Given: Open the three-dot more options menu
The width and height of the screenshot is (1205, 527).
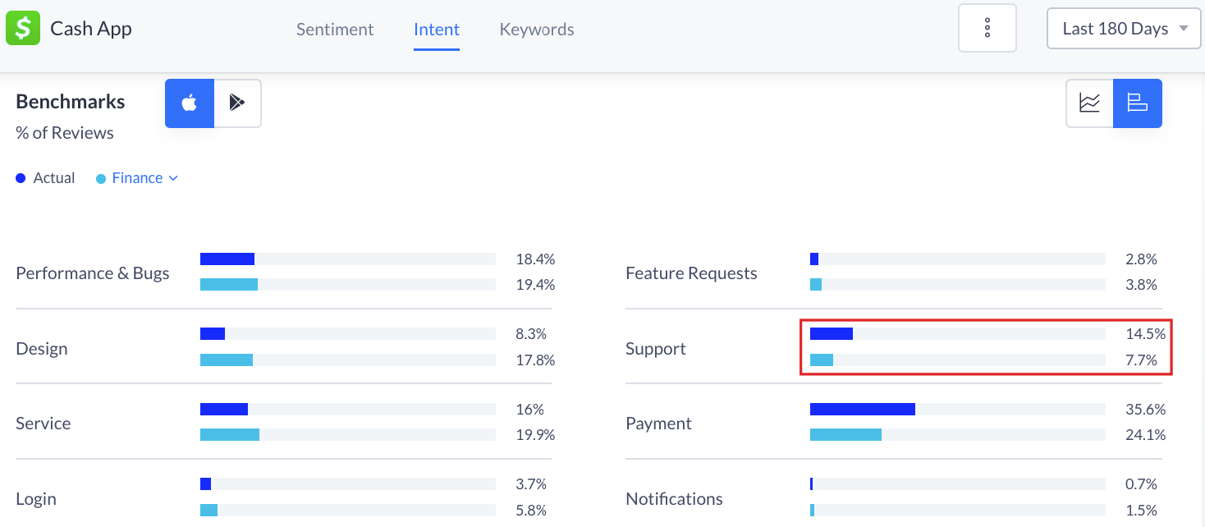Looking at the screenshot, I should [987, 28].
